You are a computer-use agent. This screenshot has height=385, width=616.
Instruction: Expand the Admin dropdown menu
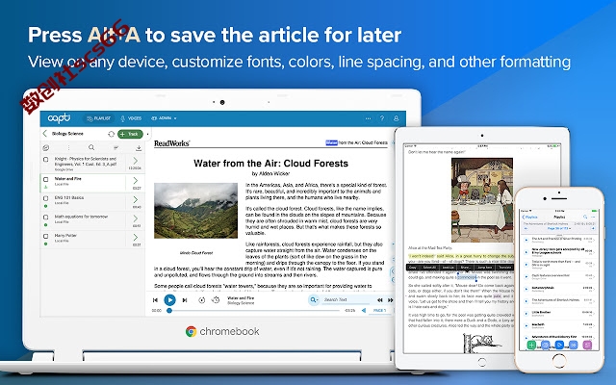point(164,118)
